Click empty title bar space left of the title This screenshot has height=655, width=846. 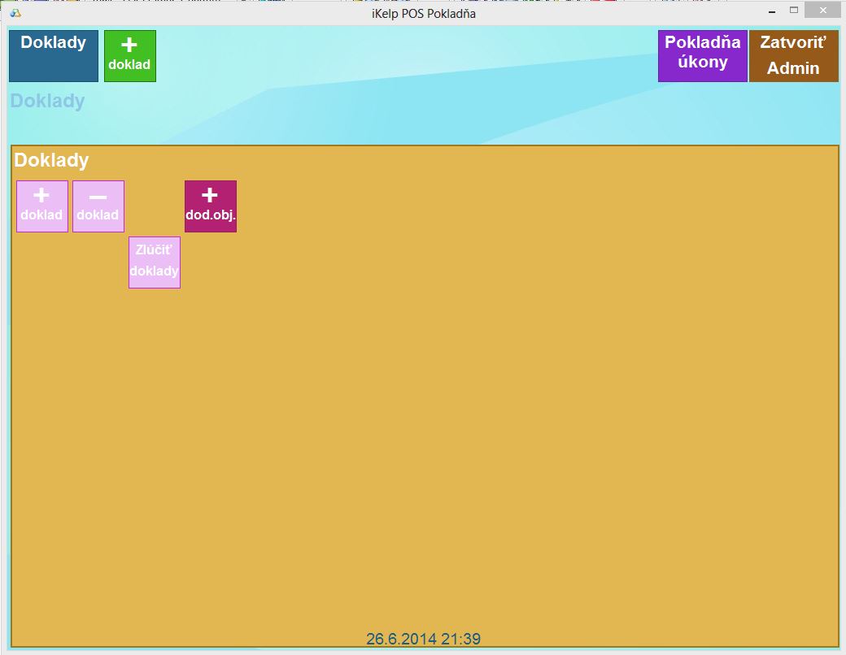(x=203, y=13)
